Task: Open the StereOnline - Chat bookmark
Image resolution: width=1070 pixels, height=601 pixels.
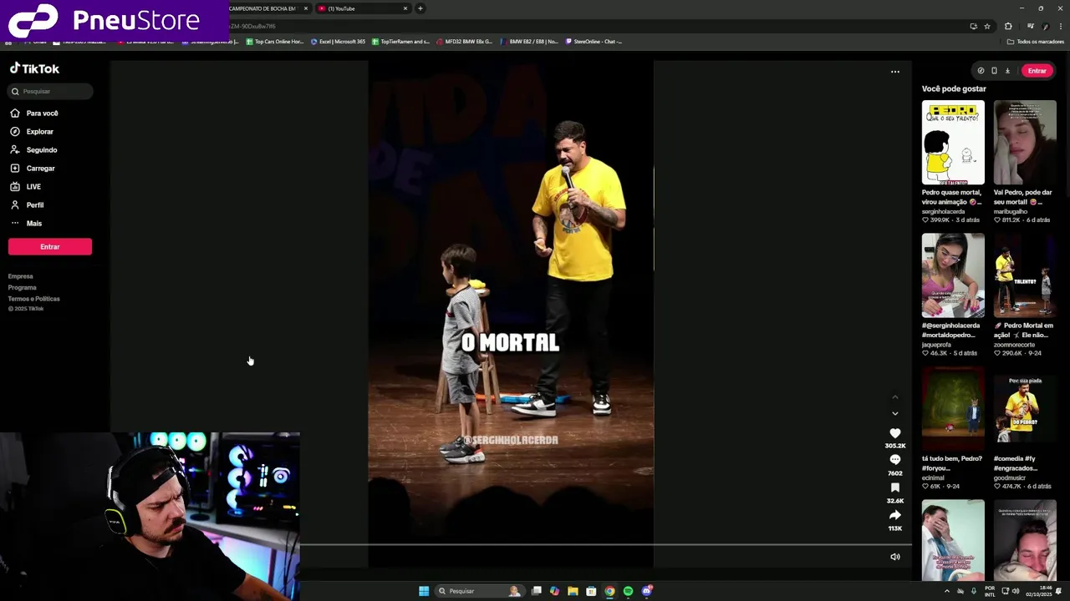Action: pyautogui.click(x=594, y=41)
